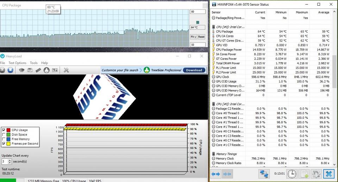Click yellow Frames per Second swatch
This screenshot has width=338, height=182.
click(8, 143)
